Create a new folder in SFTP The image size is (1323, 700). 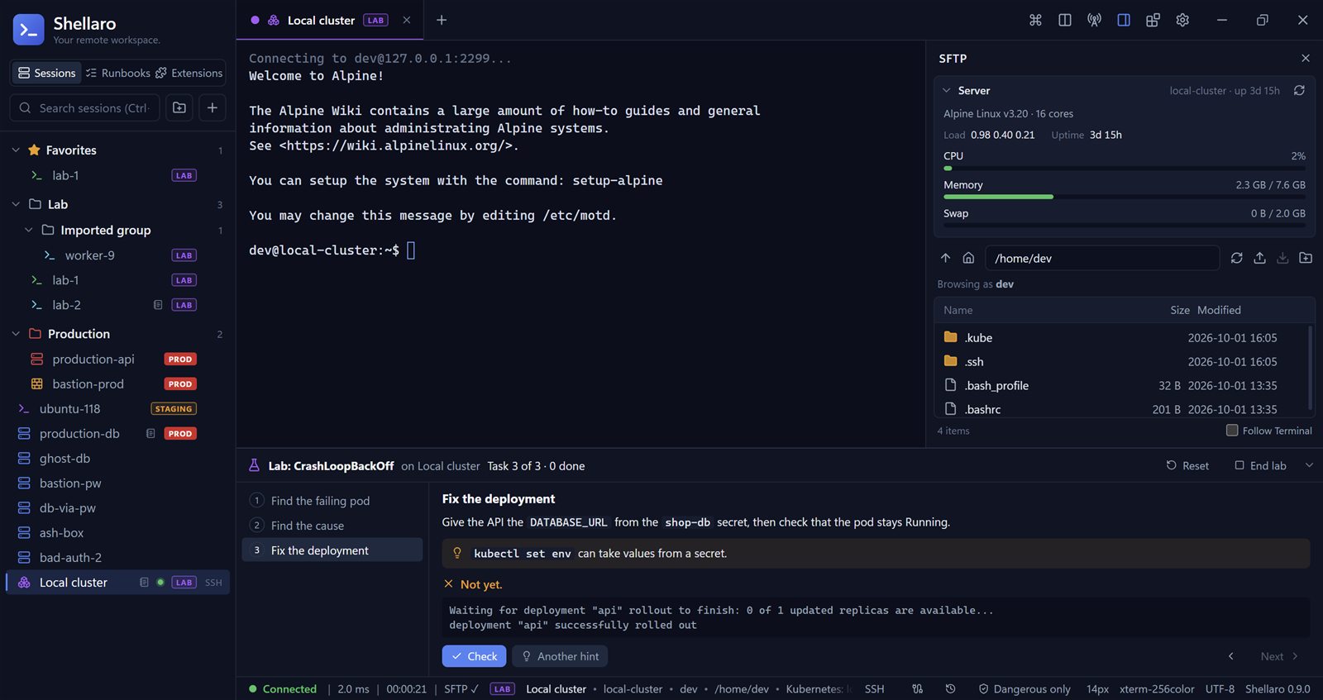[1306, 258]
